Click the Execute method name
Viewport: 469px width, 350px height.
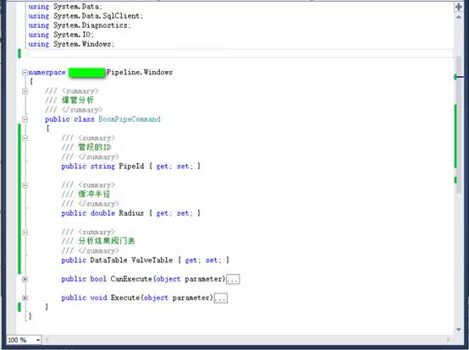tap(125, 298)
